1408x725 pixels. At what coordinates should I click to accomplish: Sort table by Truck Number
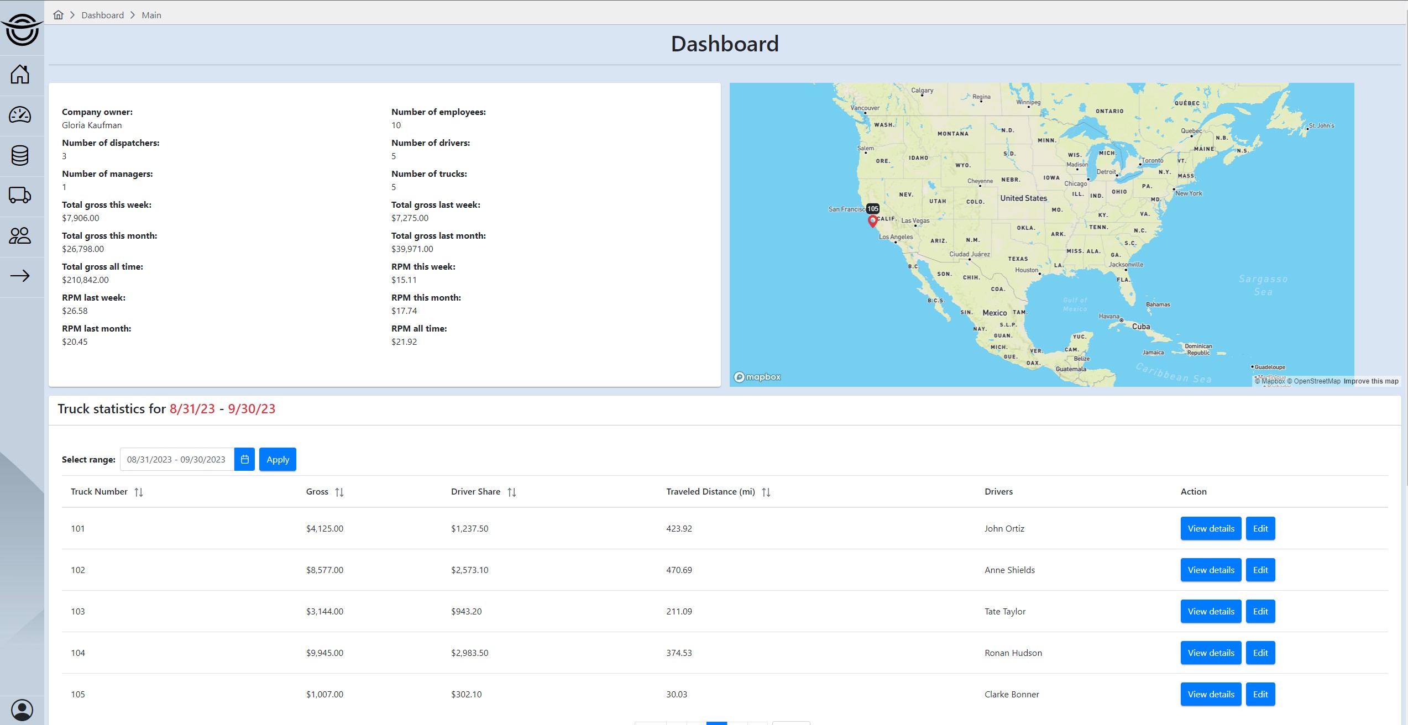tap(139, 492)
